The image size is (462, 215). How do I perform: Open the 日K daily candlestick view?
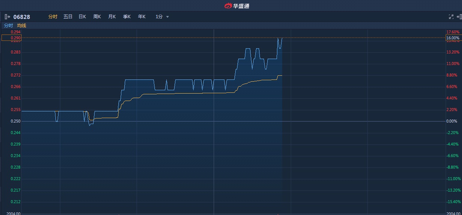(82, 17)
